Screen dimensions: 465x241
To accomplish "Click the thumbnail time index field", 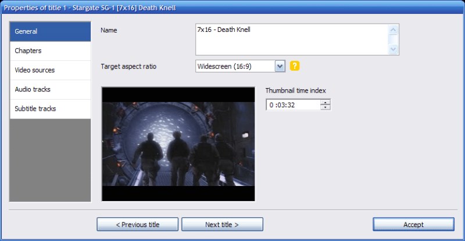I will 293,105.
